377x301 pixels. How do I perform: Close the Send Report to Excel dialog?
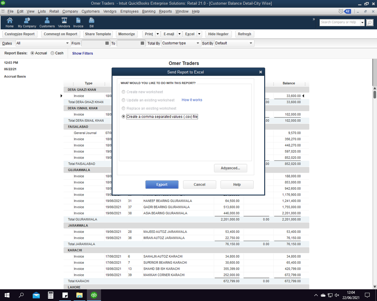click(260, 72)
